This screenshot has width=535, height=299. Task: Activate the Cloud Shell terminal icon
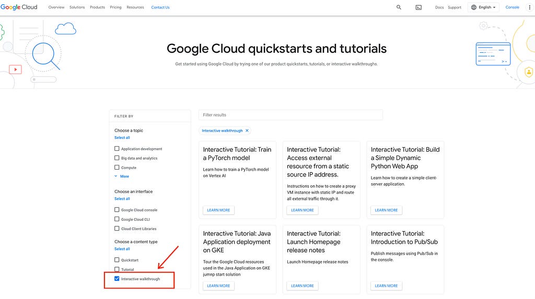point(418,7)
